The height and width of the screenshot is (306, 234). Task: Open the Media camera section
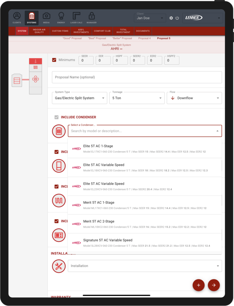coord(46,18)
